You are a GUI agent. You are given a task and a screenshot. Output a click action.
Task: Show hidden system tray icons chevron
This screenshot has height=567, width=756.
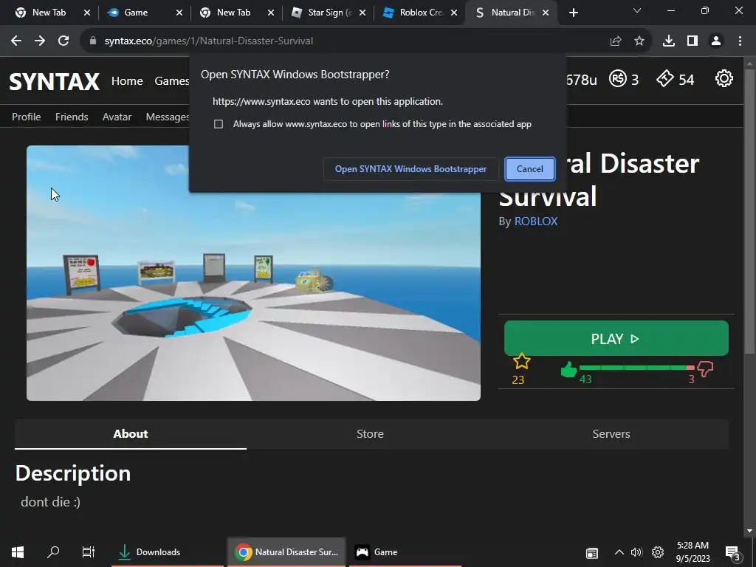click(x=619, y=552)
